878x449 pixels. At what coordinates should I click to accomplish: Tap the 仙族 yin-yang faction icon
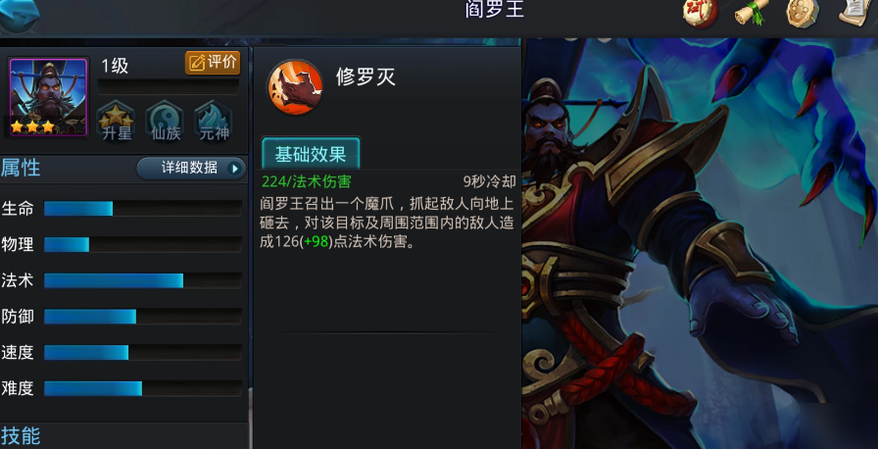[165, 121]
